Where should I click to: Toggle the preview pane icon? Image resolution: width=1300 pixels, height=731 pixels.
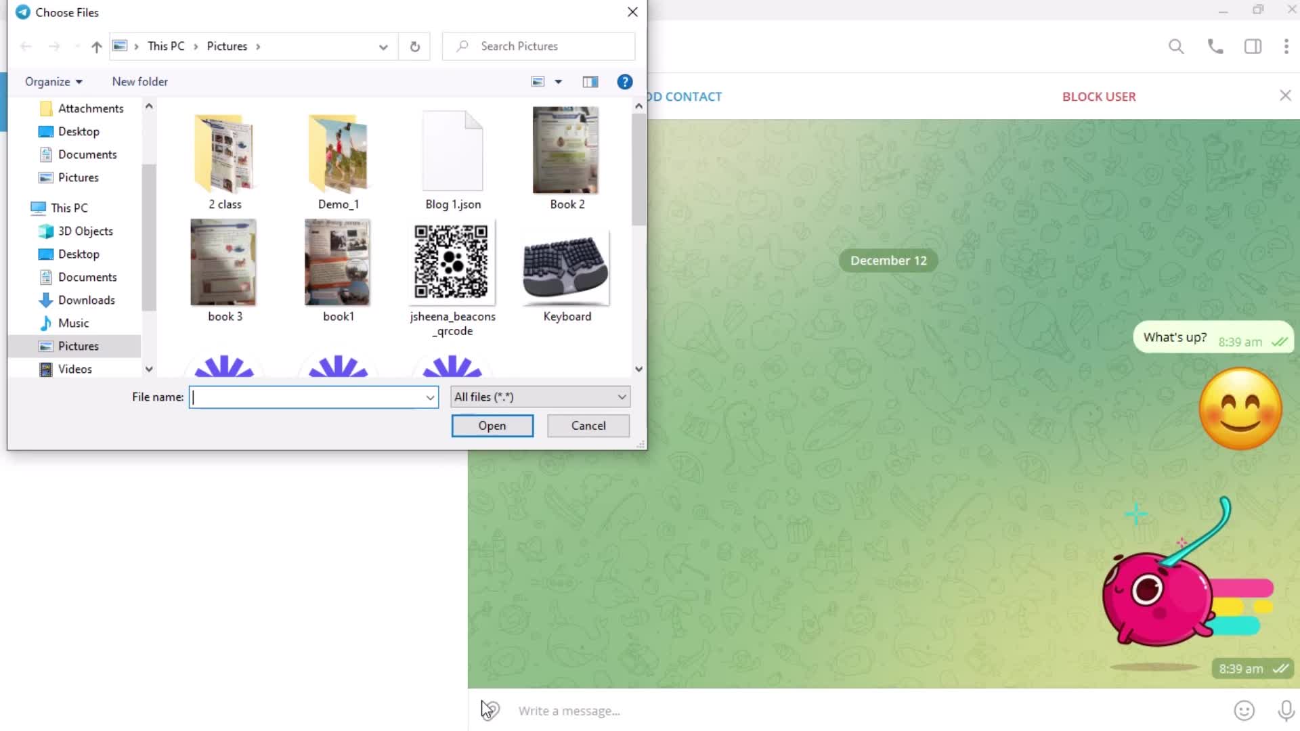(590, 82)
